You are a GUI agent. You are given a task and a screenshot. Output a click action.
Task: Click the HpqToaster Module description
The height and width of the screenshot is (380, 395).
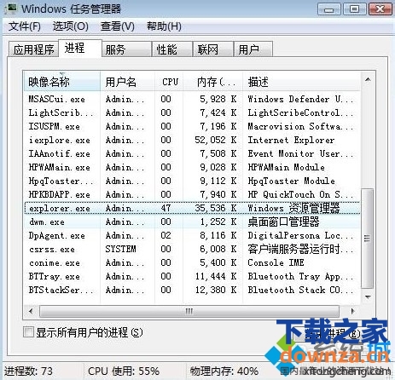(291, 181)
